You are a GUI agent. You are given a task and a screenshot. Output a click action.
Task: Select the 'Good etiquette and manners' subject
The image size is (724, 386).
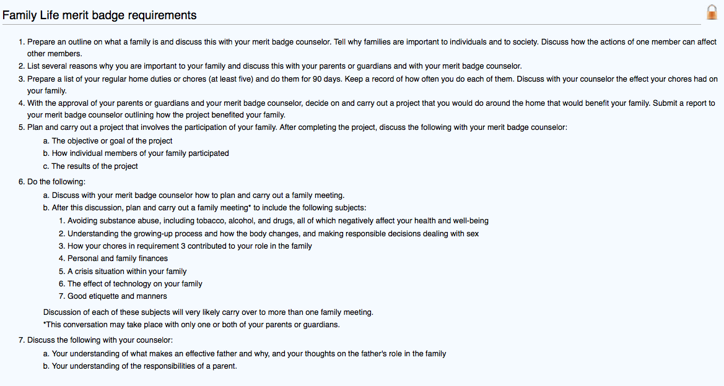117,296
